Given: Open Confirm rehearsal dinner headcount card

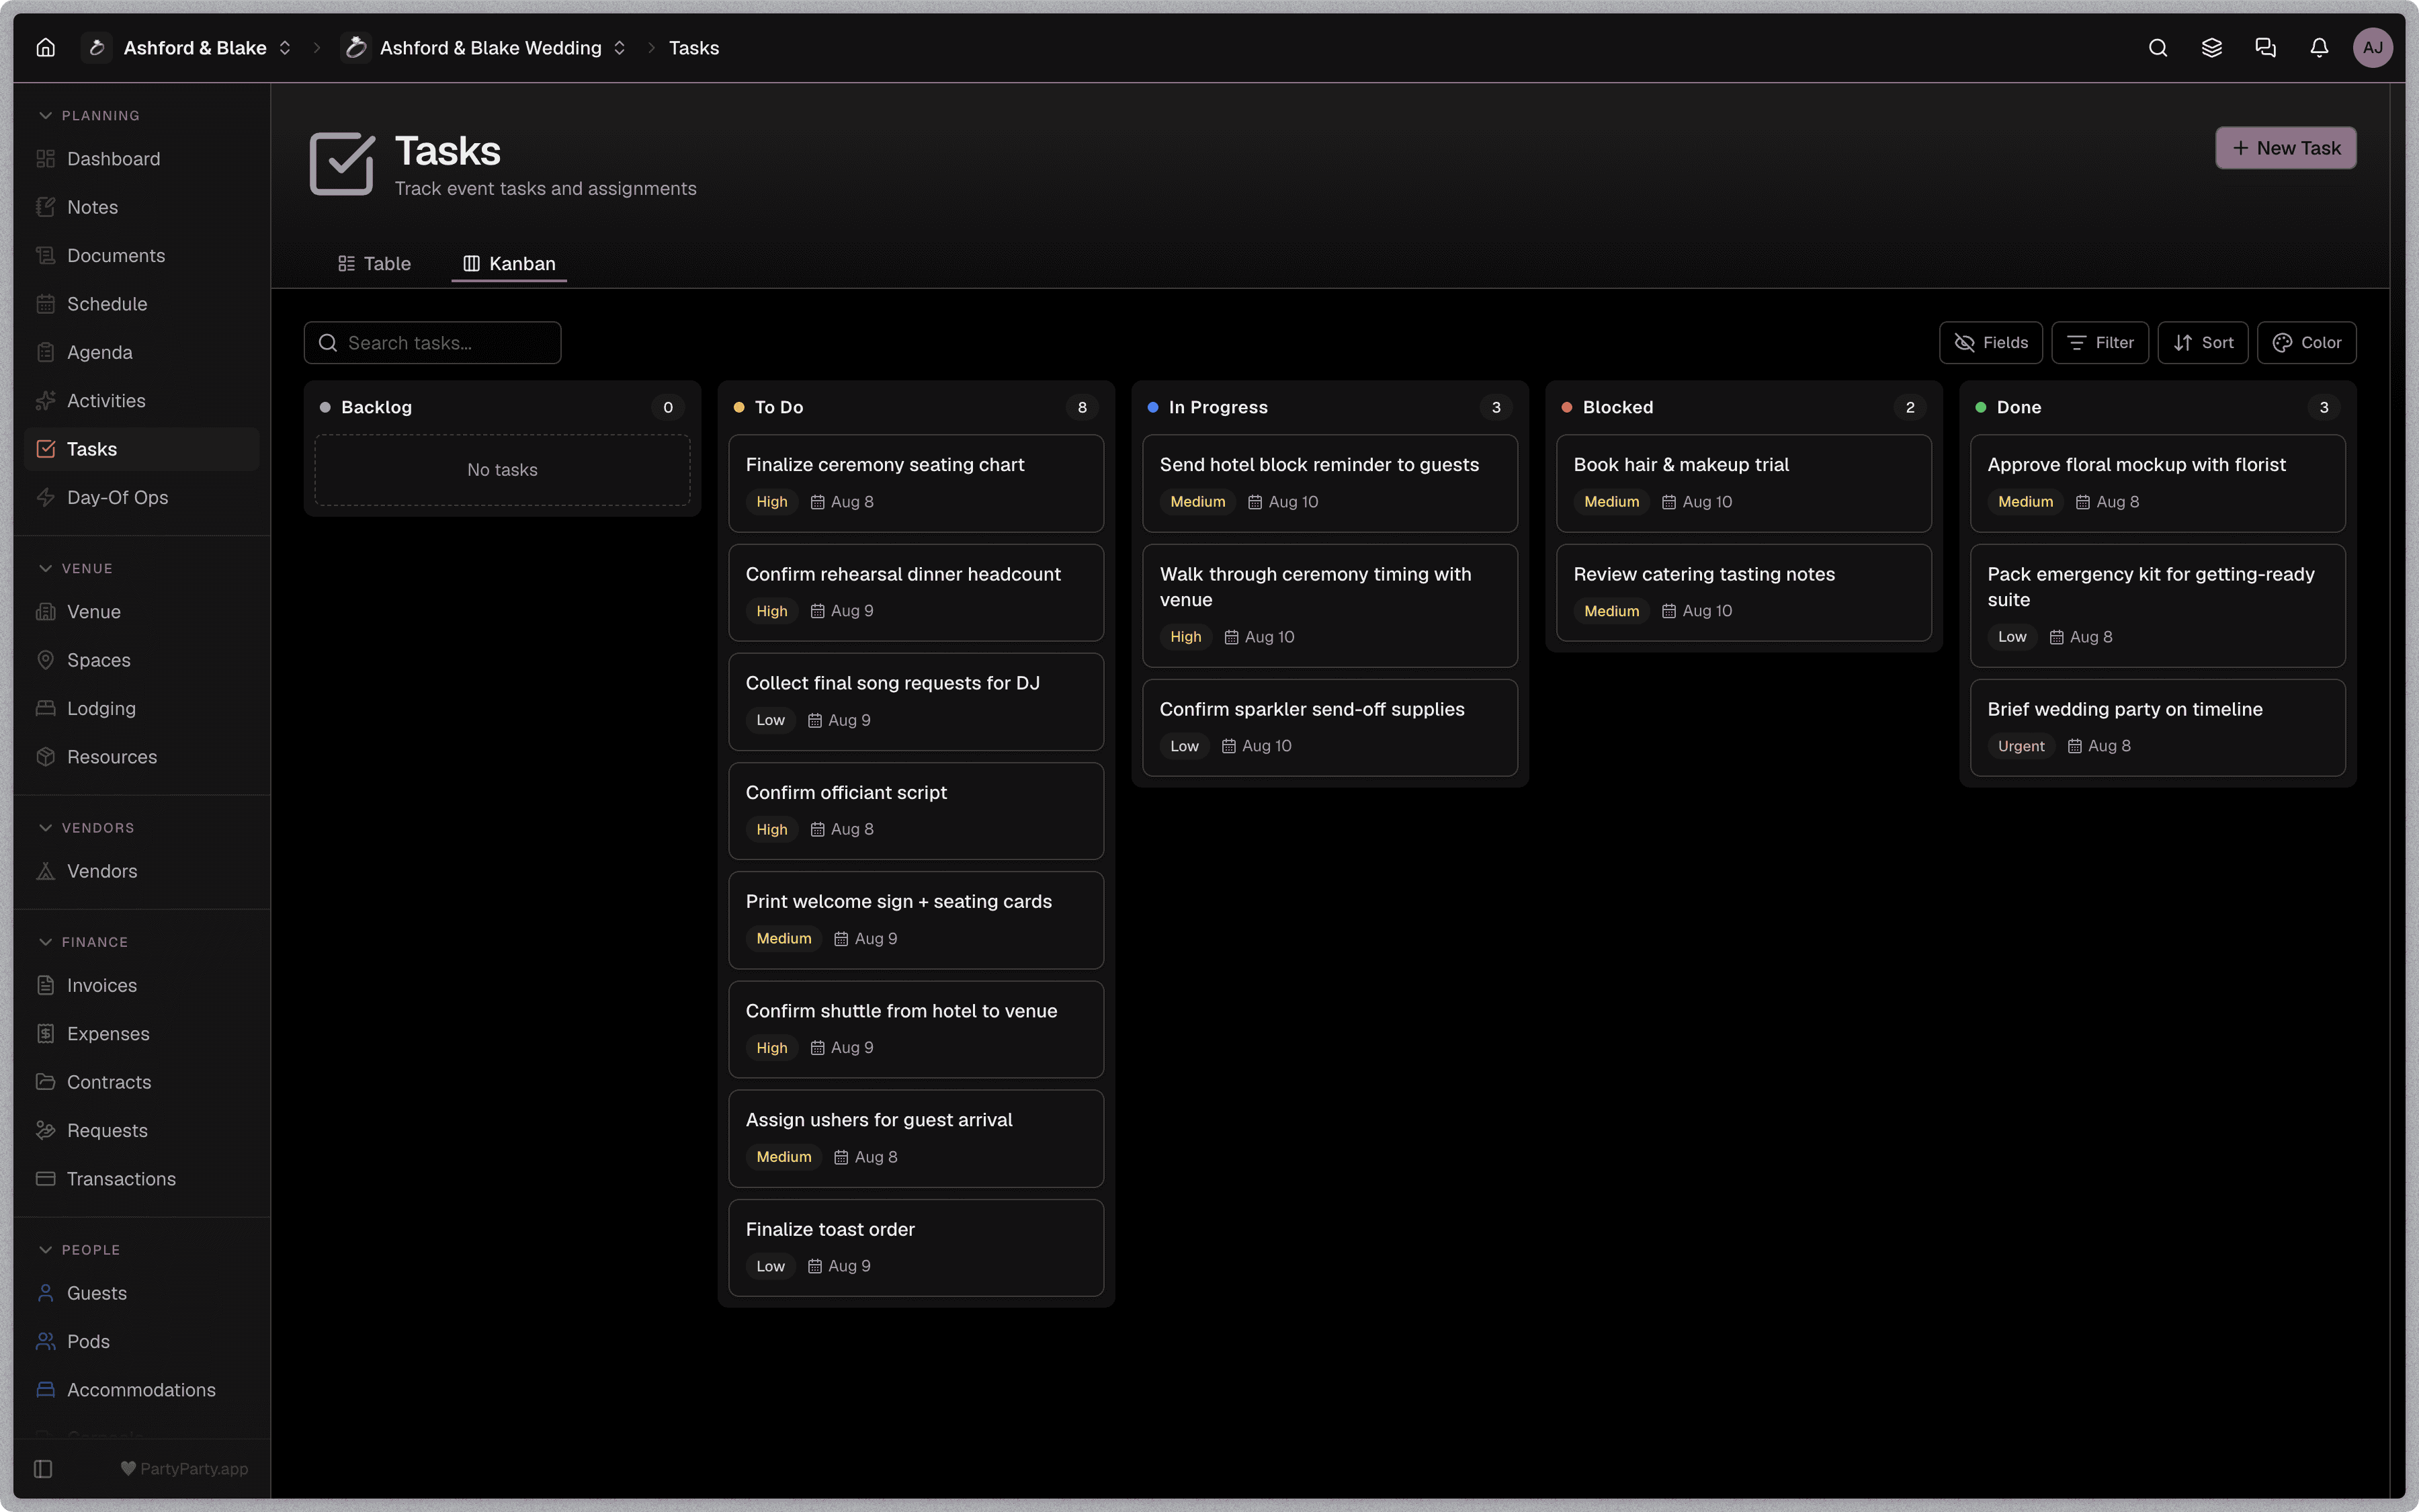Looking at the screenshot, I should pos(916,592).
